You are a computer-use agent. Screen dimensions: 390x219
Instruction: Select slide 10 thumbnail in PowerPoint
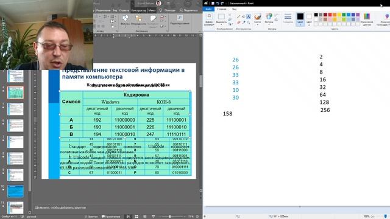coord(15,191)
